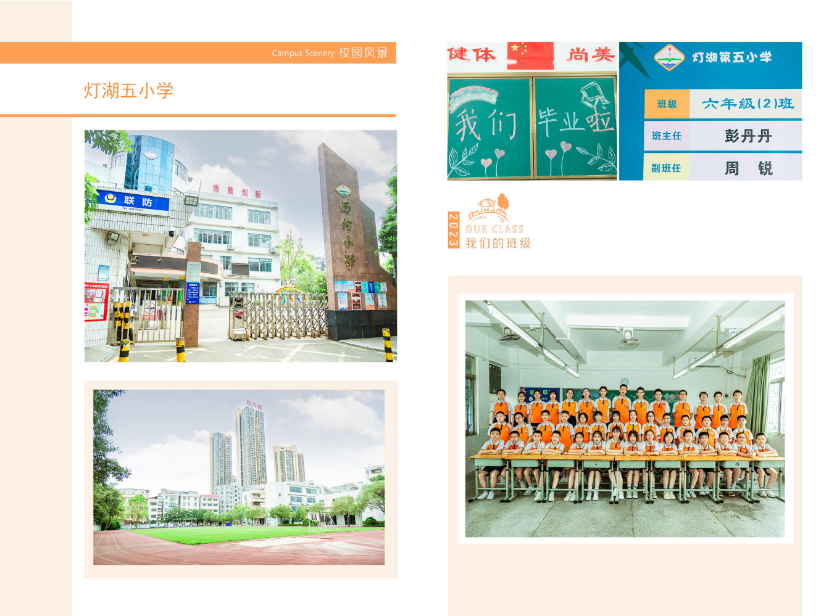Click the chalk rainbow drawing on the blackboard
This screenshot has width=837, height=616.
point(474,97)
